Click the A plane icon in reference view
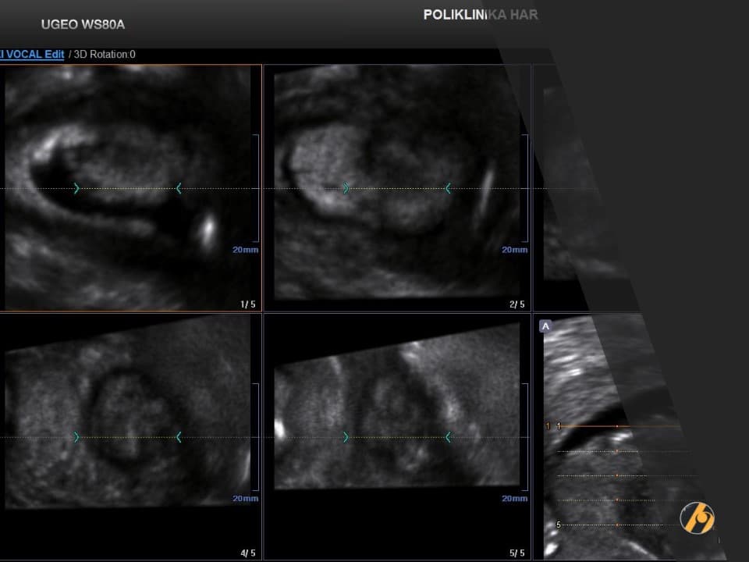The width and height of the screenshot is (749, 562). [545, 326]
